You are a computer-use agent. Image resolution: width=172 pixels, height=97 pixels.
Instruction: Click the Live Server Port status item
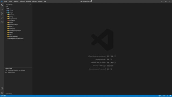(162, 96)
